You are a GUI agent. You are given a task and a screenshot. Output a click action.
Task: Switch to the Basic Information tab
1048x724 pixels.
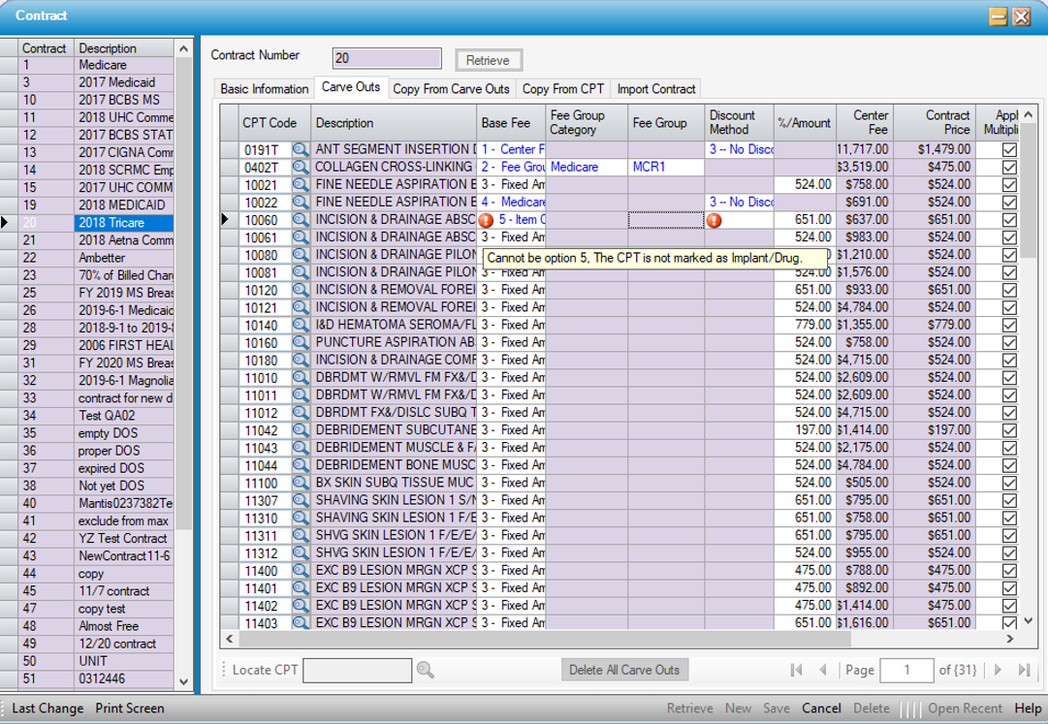[x=264, y=89]
